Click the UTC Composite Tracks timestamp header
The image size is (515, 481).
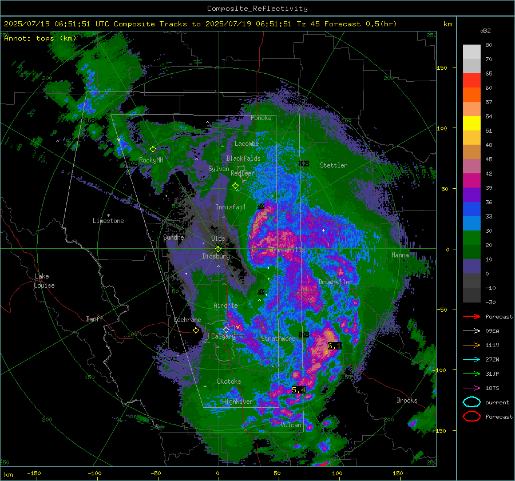(x=200, y=24)
